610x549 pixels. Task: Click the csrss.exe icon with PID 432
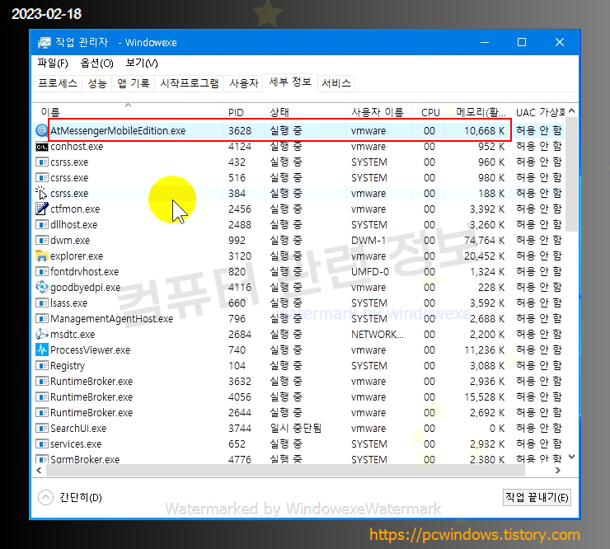(41, 162)
